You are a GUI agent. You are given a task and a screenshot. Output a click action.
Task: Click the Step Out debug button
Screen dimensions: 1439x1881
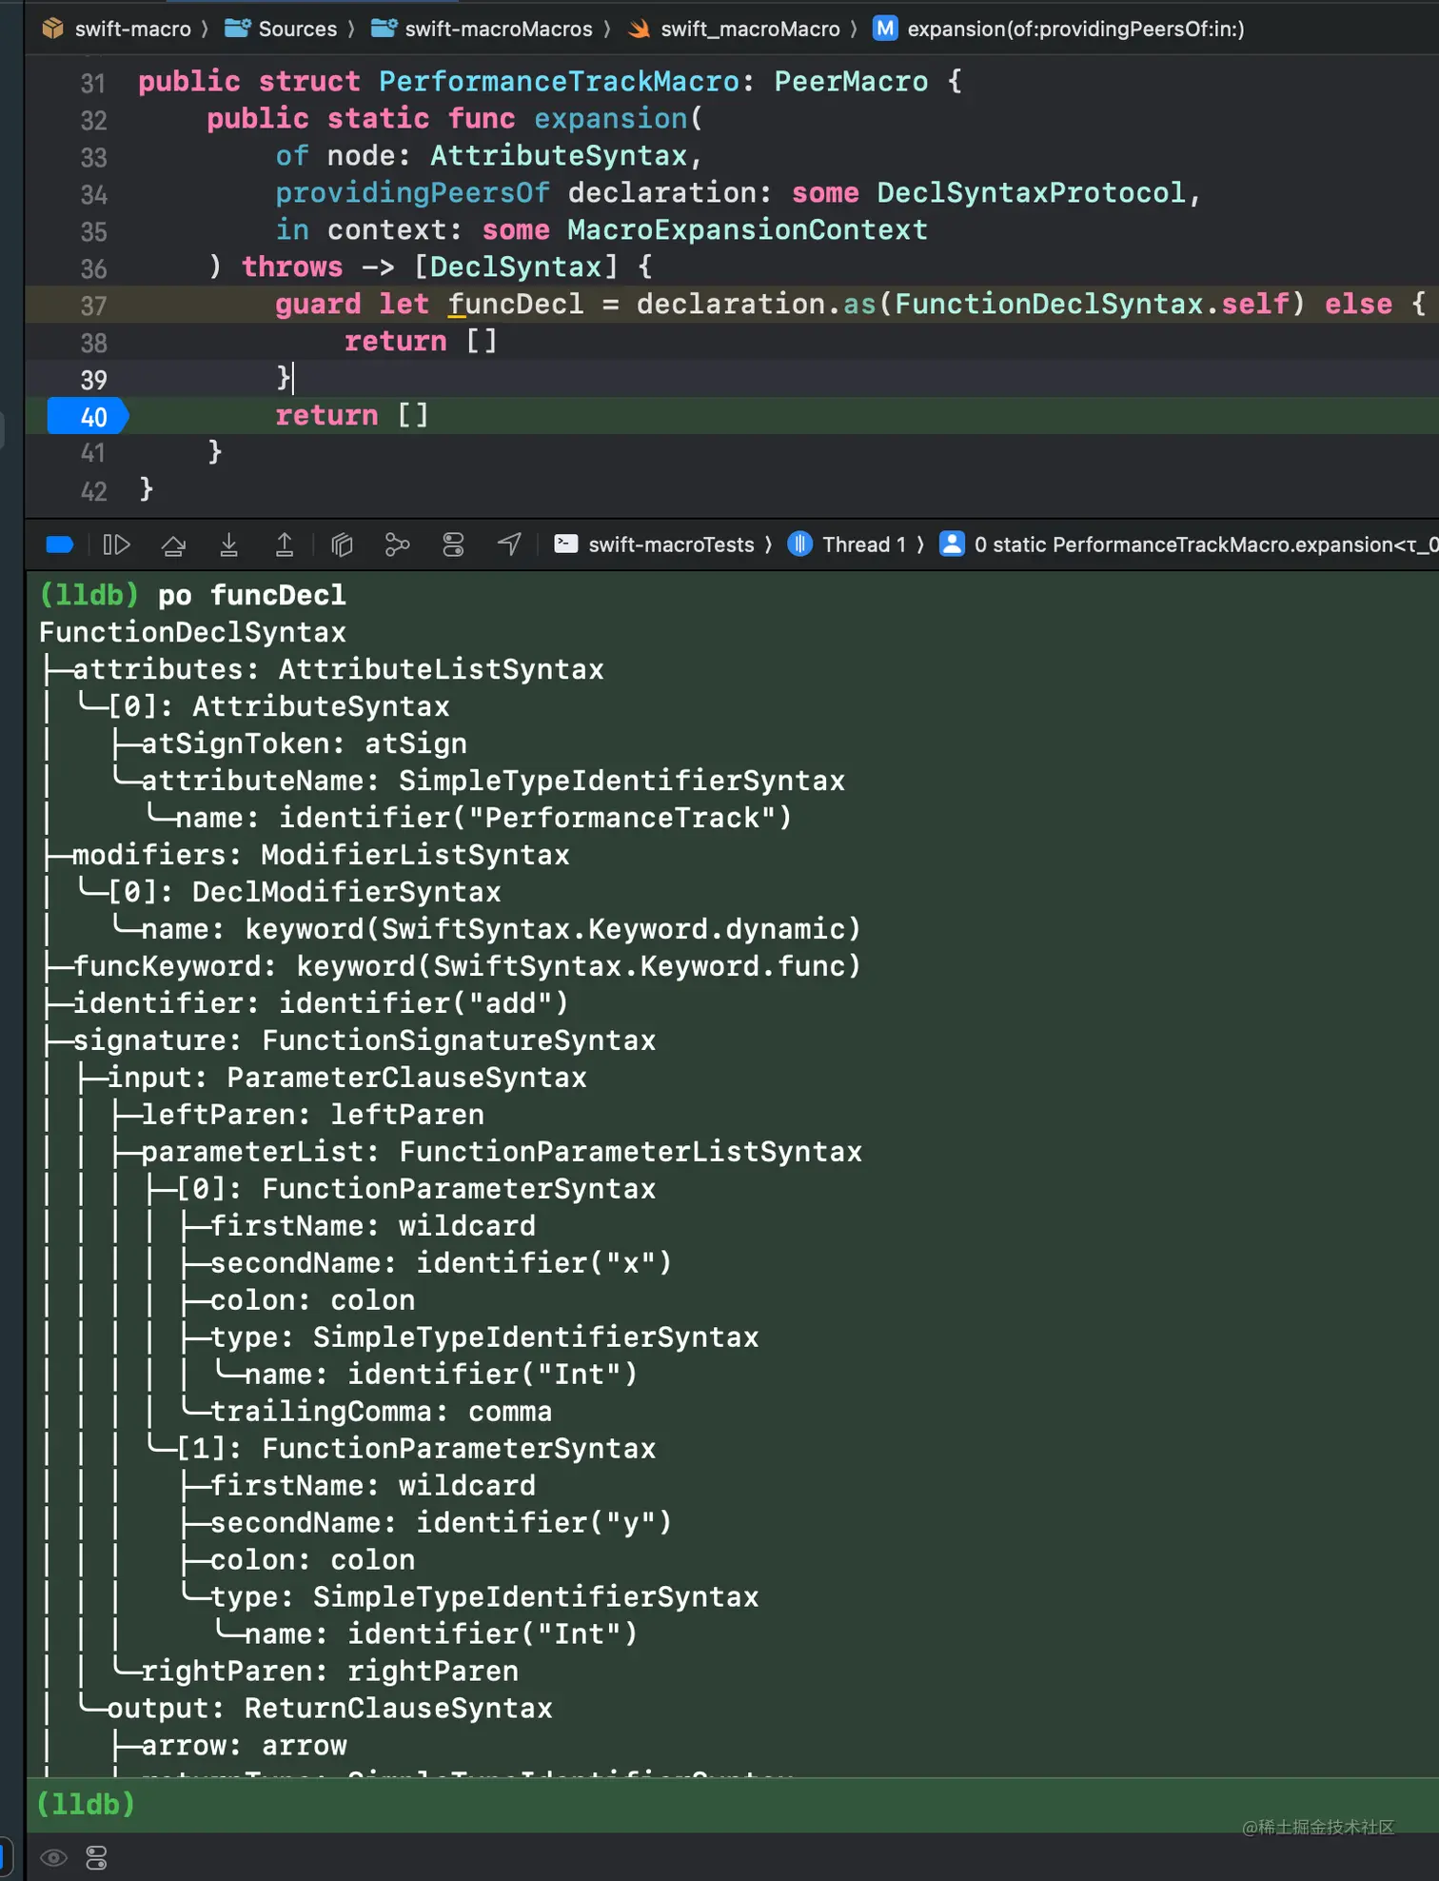tap(285, 544)
